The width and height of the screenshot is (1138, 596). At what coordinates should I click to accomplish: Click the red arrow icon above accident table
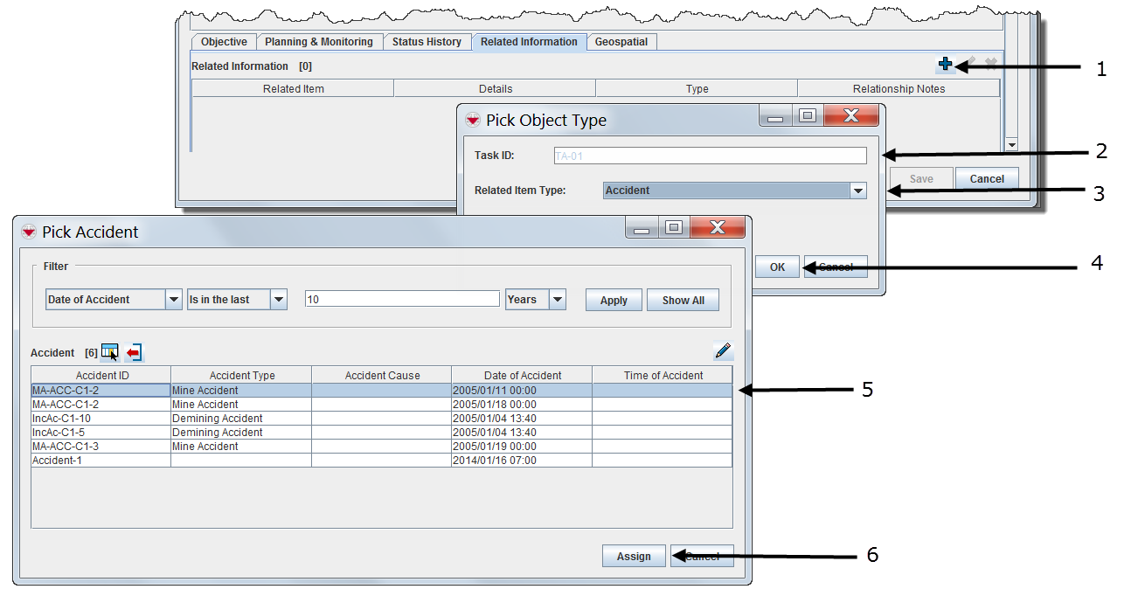coord(134,352)
